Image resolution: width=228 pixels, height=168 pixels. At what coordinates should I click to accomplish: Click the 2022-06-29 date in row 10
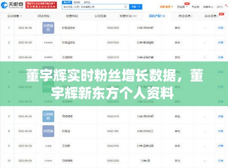click(x=25, y=161)
